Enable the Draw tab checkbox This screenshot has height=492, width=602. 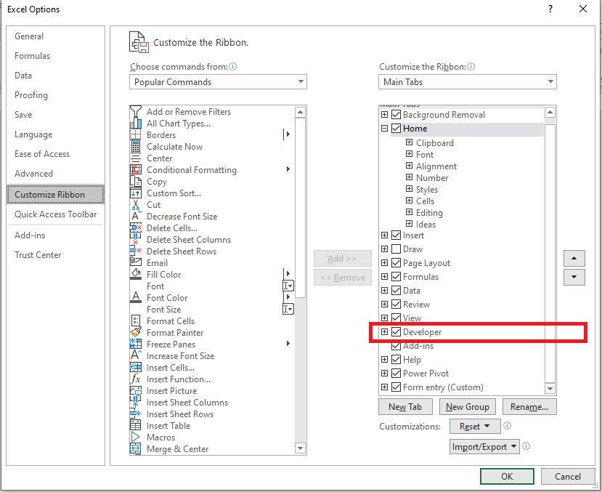coord(396,249)
